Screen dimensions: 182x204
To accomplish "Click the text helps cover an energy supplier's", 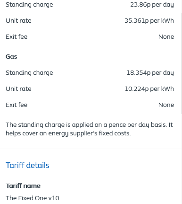I will pos(51,133).
